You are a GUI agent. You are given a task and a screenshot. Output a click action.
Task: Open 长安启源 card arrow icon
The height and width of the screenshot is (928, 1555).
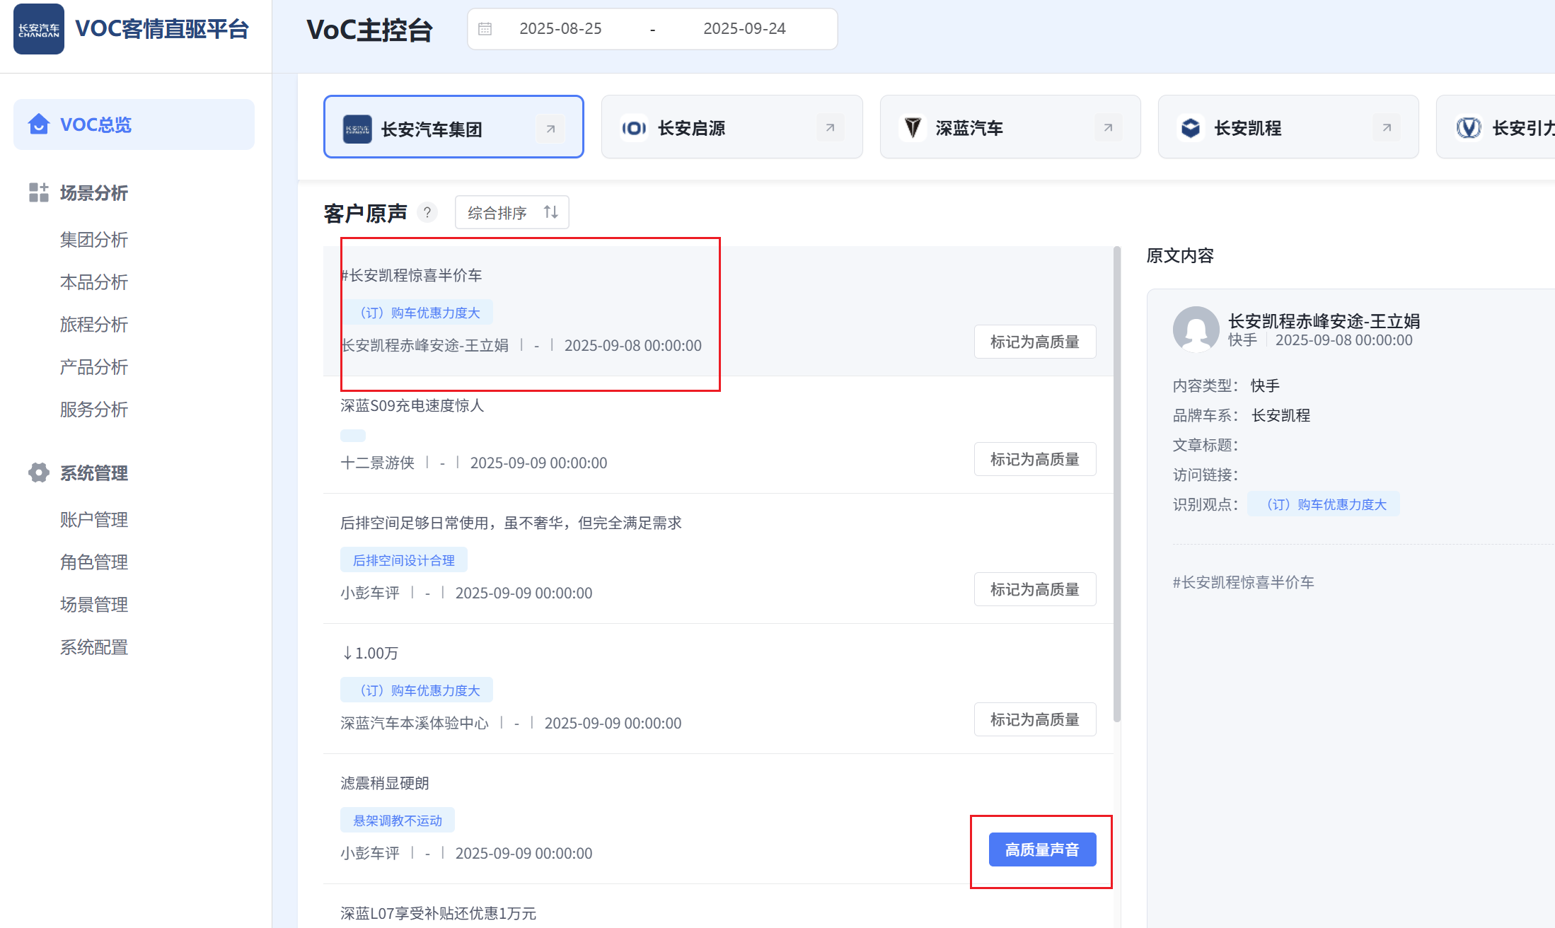[830, 128]
